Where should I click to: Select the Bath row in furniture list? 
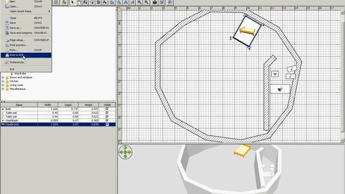click(x=58, y=109)
